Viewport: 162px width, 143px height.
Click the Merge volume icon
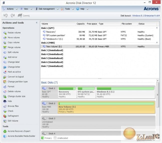[5, 47]
